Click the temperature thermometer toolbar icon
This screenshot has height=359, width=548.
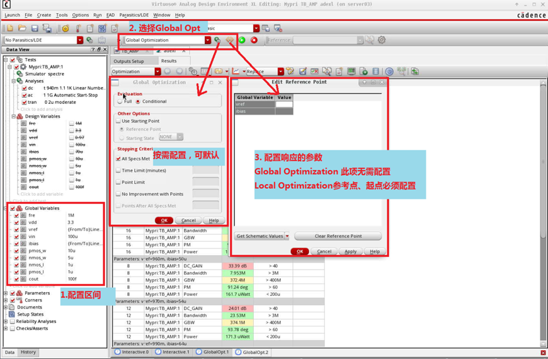pyautogui.click(x=78, y=28)
